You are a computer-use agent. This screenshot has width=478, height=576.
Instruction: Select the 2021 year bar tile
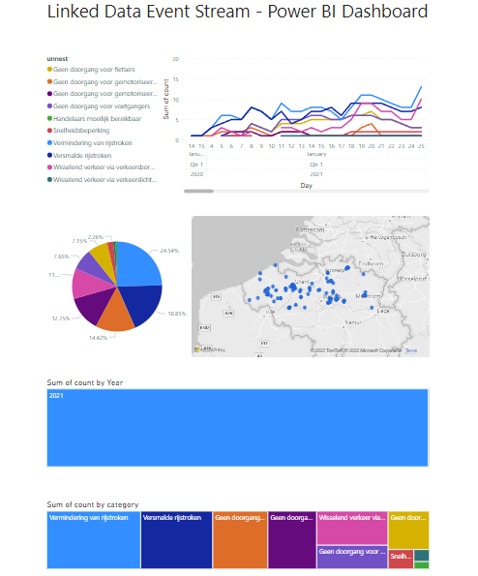tap(237, 428)
